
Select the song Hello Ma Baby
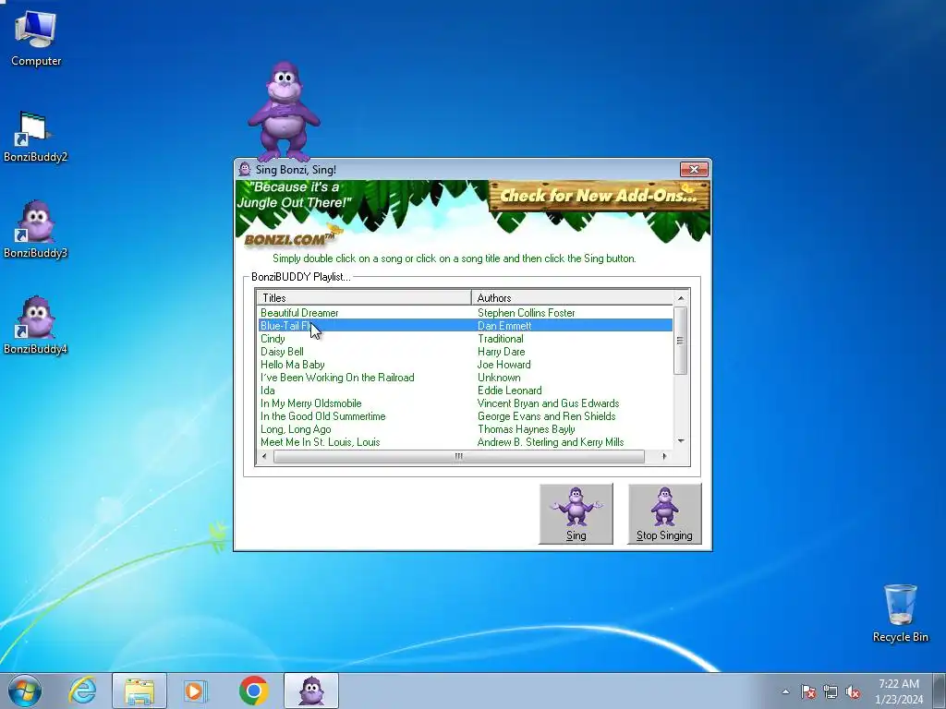coord(293,365)
